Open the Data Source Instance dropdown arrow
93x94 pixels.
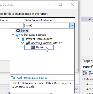(72, 25)
